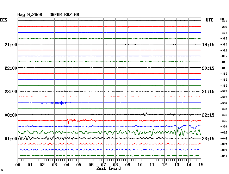Select the DC offset value "-319"
The width and height of the screenshot is (229, 174).
click(x=224, y=86)
